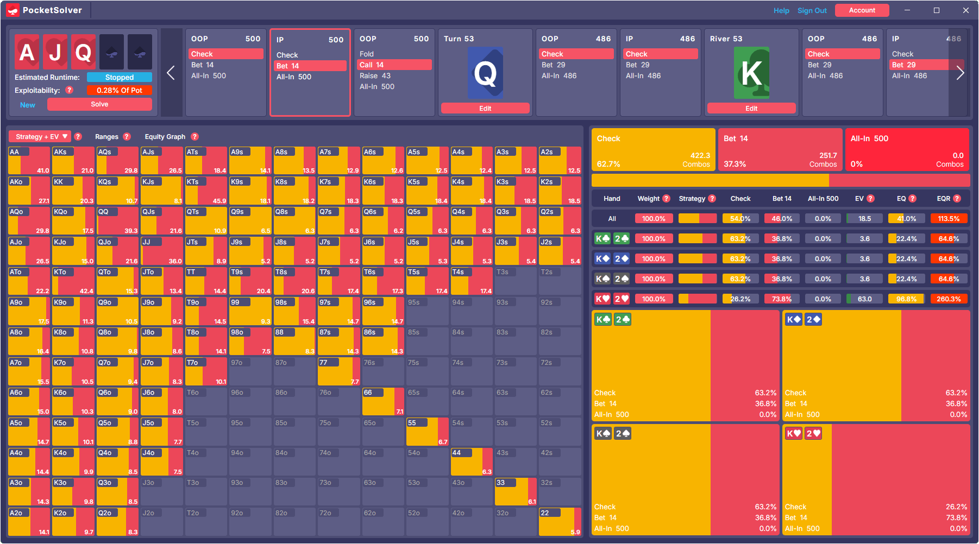979x544 pixels.
Task: Select the AA cell in the hand matrix
Action: [28, 160]
